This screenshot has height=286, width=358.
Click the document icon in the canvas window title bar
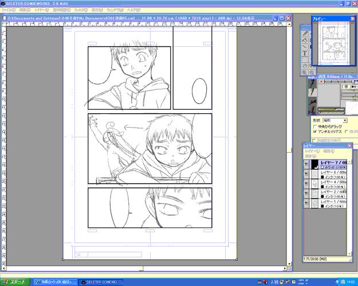(5, 18)
